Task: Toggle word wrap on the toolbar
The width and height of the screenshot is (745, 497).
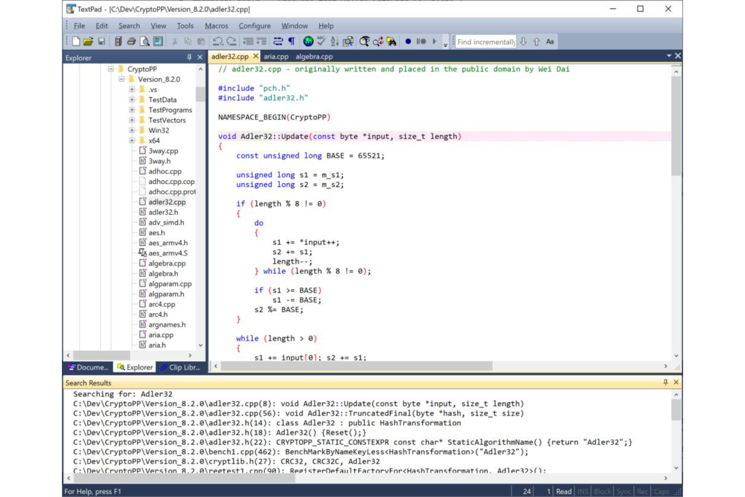Action: pyautogui.click(x=278, y=42)
